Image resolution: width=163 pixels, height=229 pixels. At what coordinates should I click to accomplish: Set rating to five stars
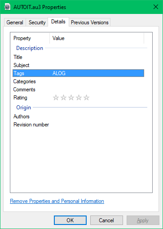(x=86, y=98)
